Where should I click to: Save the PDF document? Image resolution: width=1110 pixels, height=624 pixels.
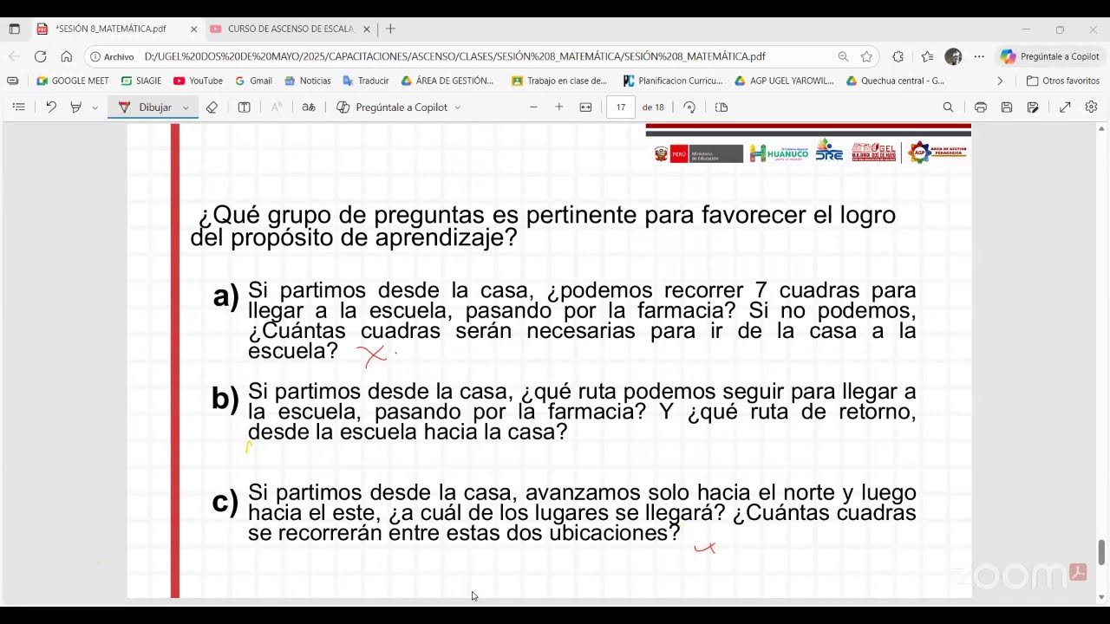pos(1007,107)
